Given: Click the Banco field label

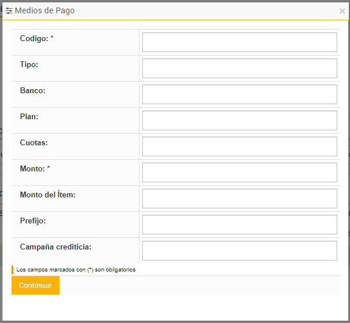Looking at the screenshot, I should click(32, 90).
